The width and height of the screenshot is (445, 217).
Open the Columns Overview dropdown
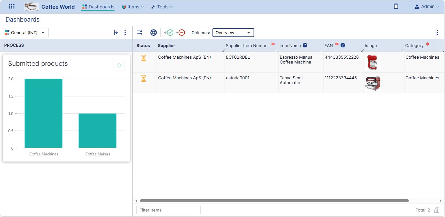(233, 33)
